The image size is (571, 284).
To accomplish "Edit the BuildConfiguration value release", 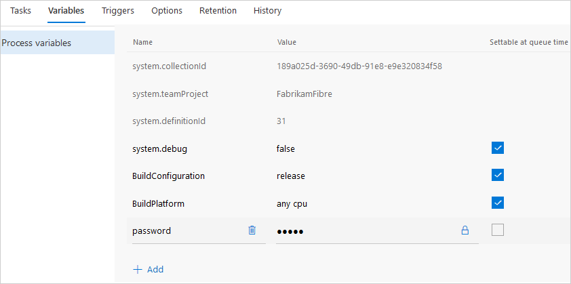I will coord(291,176).
